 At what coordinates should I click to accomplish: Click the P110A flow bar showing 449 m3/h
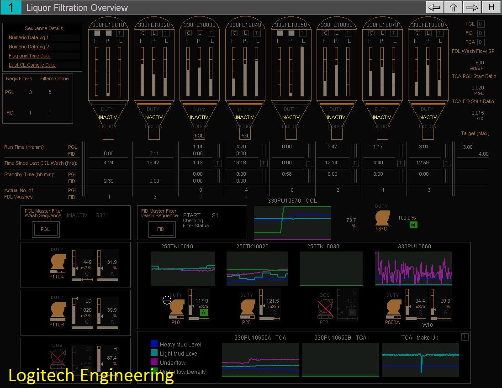click(74, 263)
